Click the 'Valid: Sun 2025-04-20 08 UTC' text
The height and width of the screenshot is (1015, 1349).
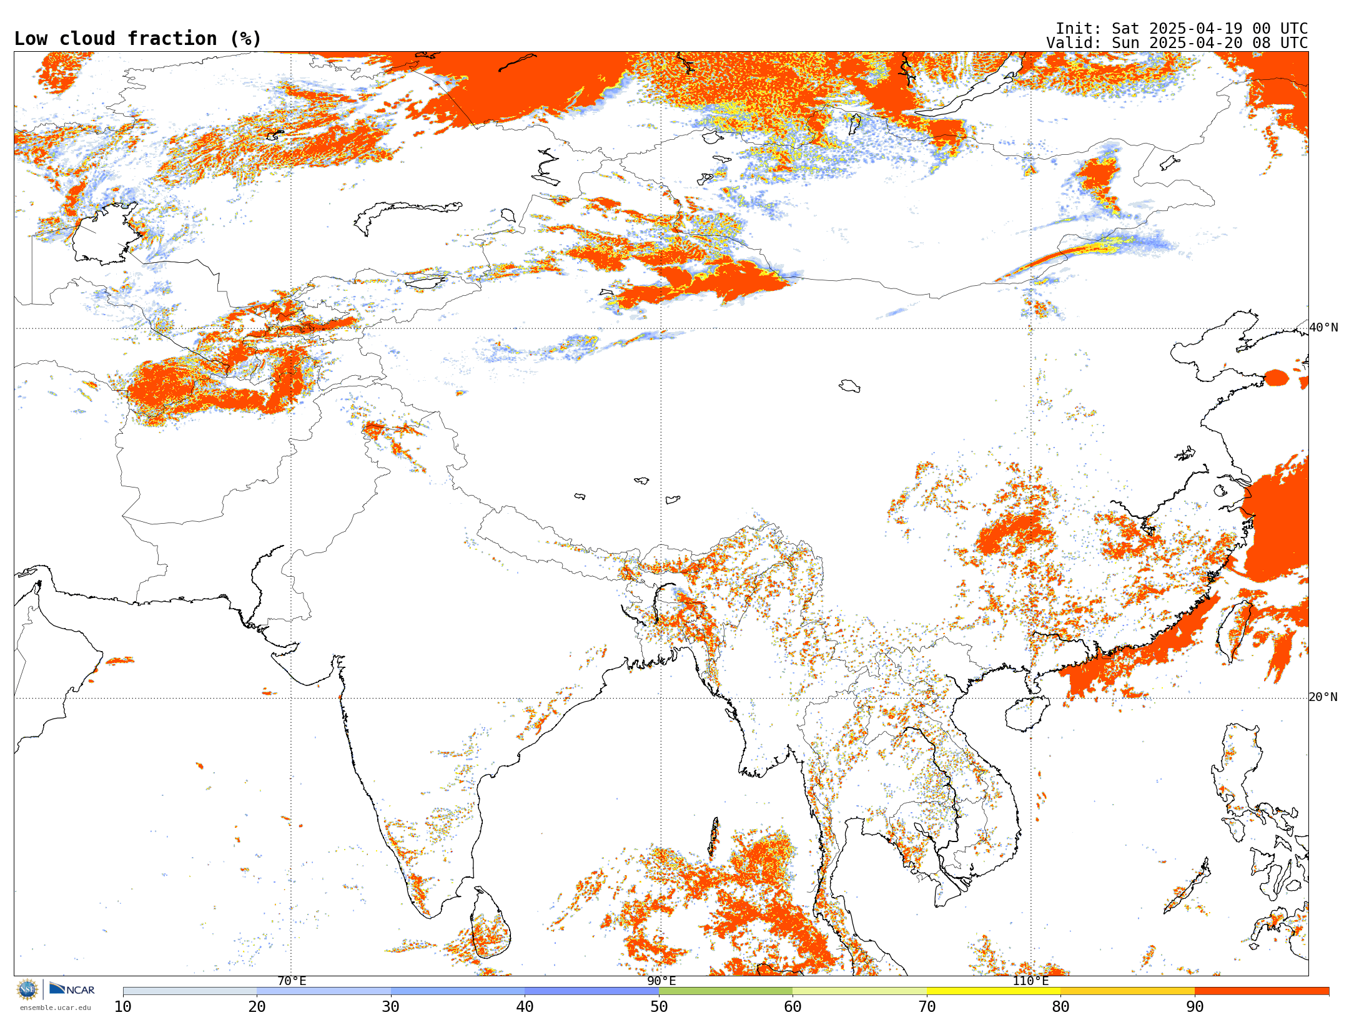(x=1177, y=43)
